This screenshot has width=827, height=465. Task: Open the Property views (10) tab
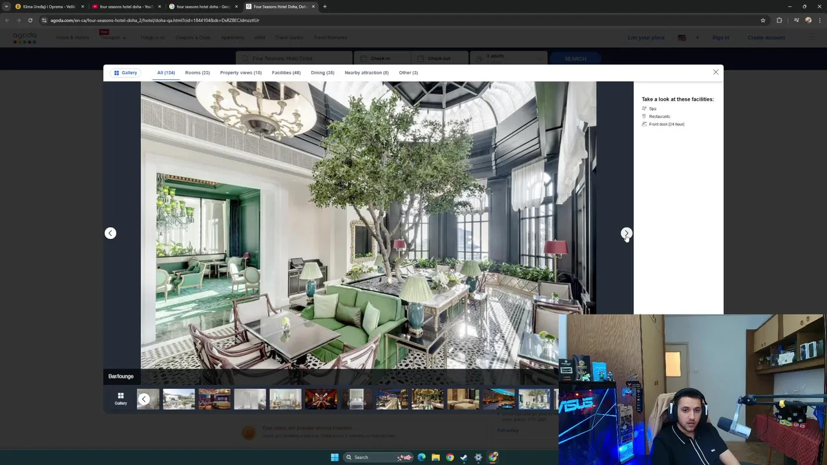240,73
